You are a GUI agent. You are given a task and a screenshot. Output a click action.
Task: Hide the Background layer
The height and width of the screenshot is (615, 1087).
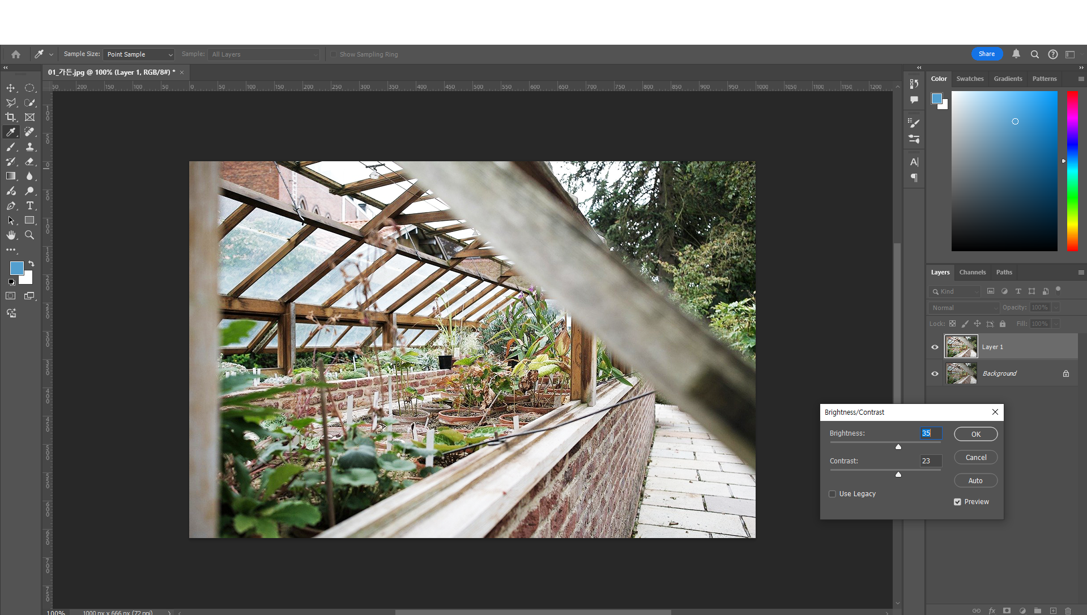coord(935,373)
